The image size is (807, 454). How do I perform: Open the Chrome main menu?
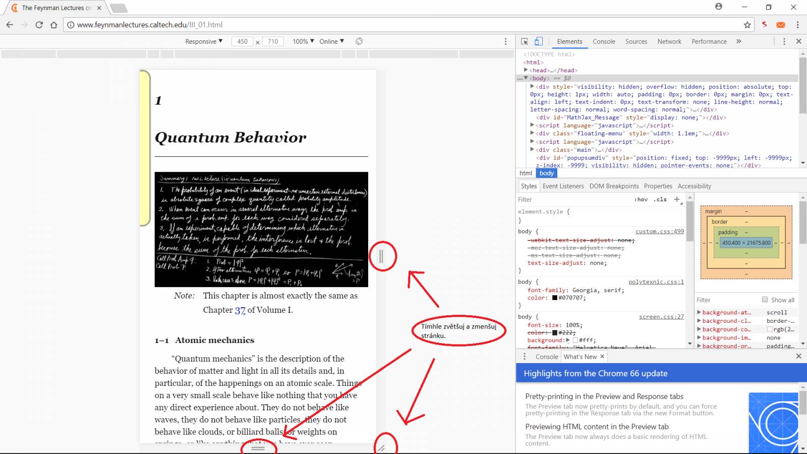click(797, 25)
